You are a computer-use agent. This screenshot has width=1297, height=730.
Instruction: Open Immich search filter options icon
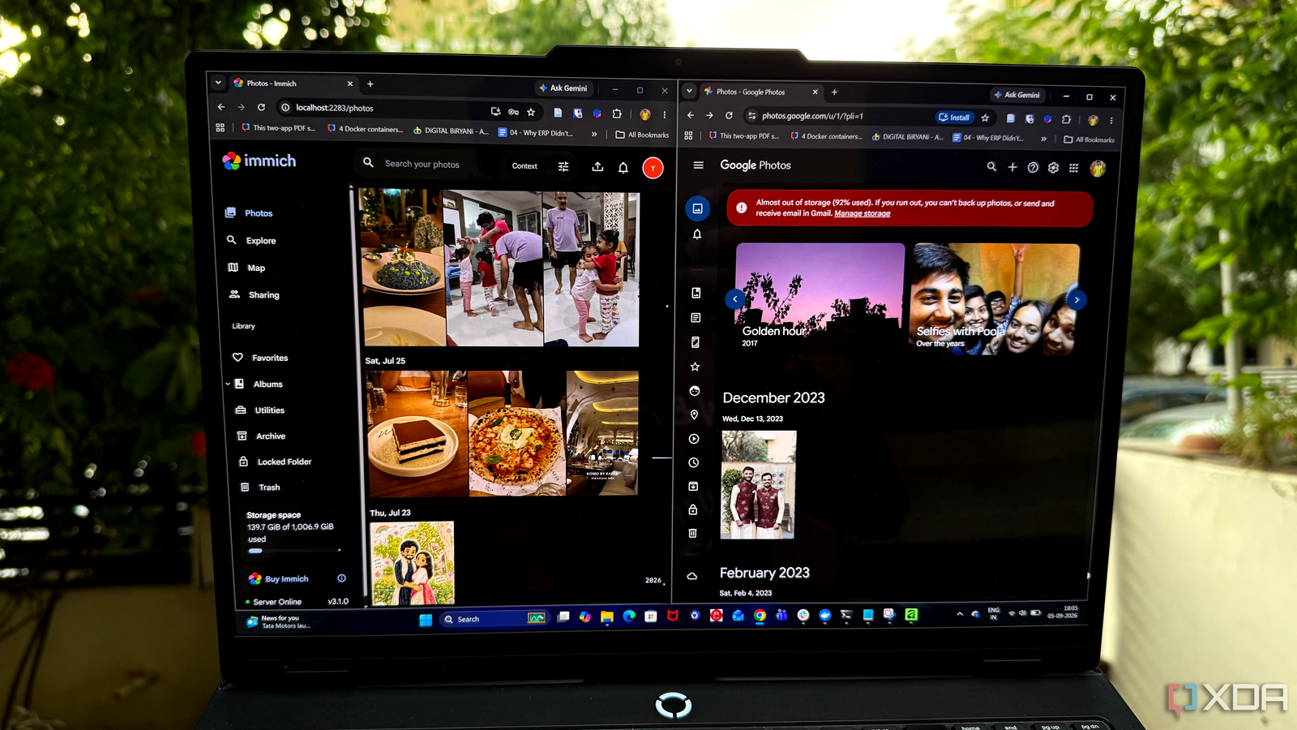pos(563,166)
